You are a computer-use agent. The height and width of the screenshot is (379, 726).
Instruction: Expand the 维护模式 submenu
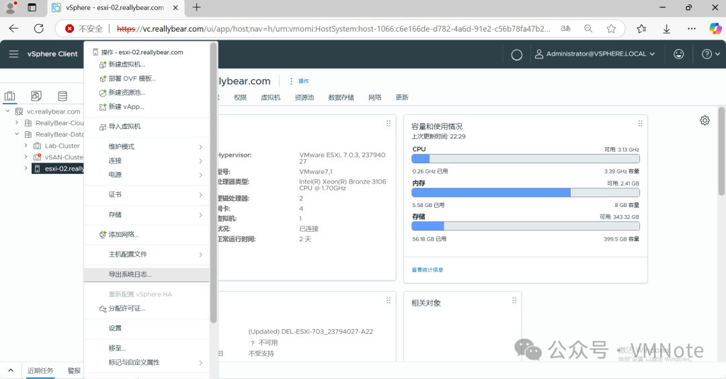[147, 146]
